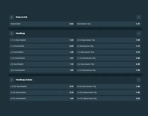This screenshot has width=148, height=116.
Task: Pin the Handicap (Asian) market
Action: [12, 80]
